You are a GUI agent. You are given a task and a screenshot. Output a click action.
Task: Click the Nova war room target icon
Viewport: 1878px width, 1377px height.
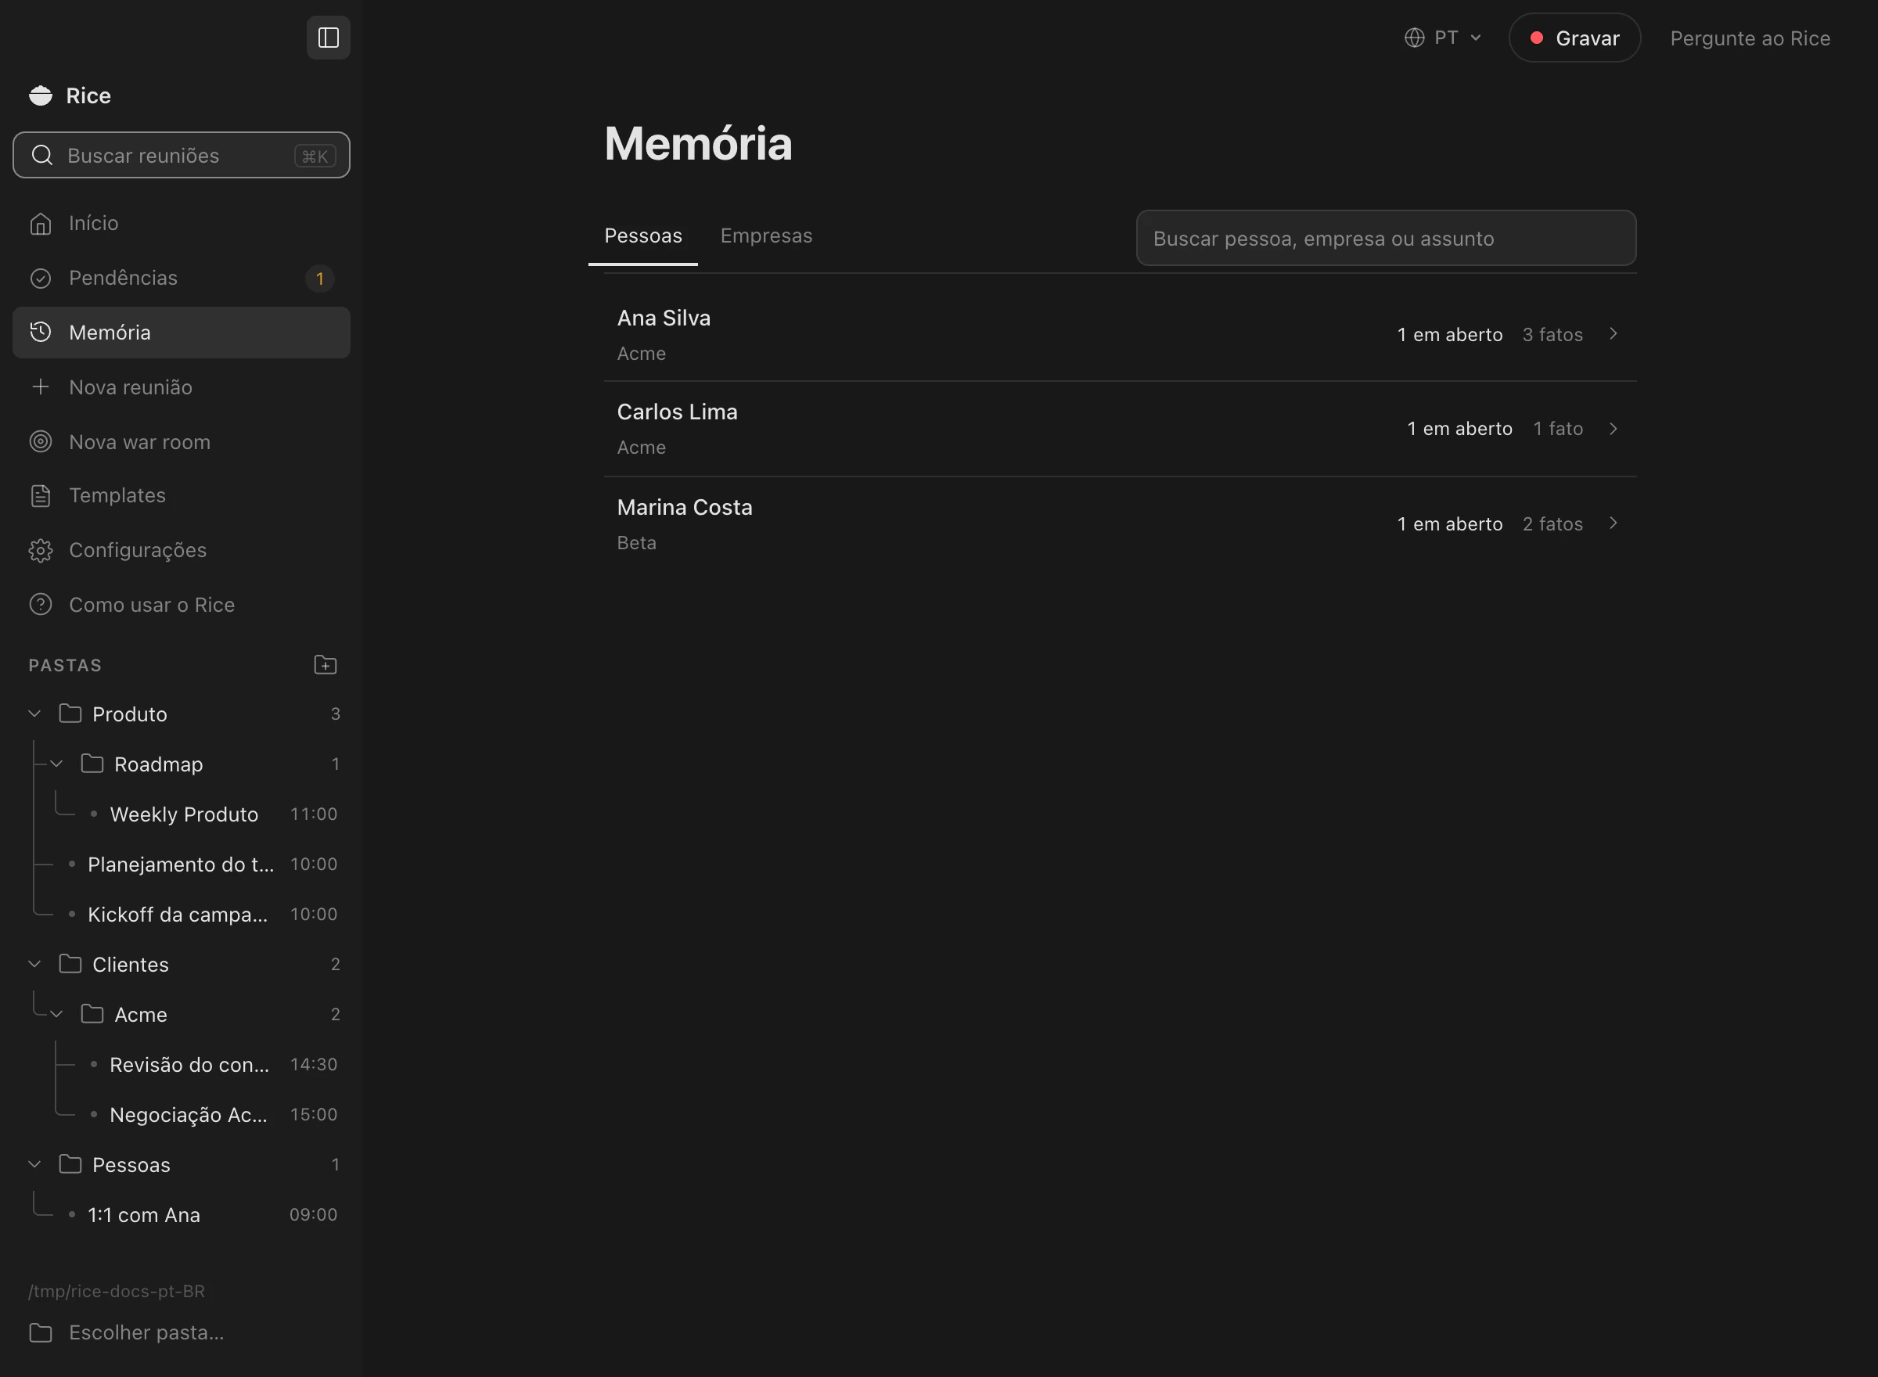[41, 442]
